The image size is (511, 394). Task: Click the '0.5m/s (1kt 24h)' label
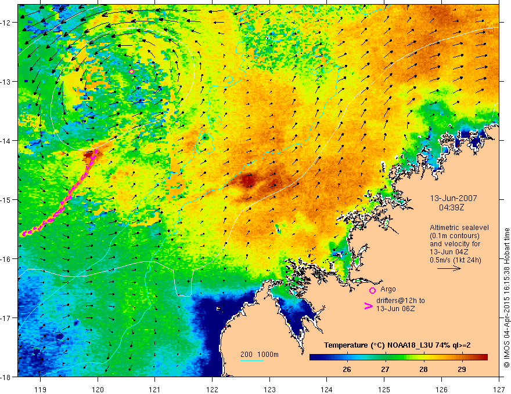tap(455, 260)
